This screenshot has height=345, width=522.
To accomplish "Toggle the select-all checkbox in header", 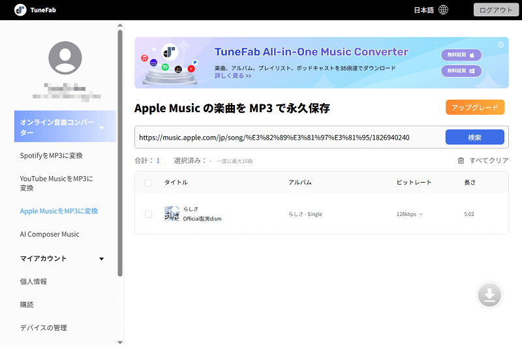I will pyautogui.click(x=149, y=183).
